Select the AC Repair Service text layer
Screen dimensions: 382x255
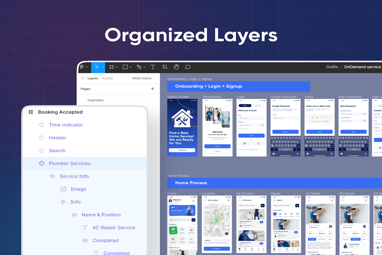point(114,228)
